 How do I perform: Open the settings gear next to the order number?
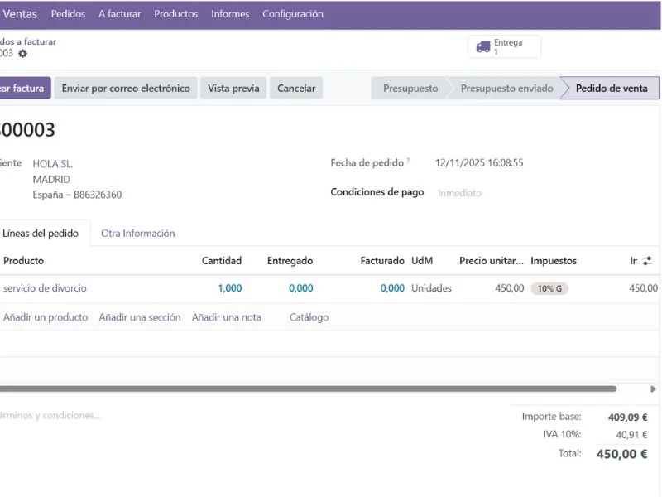pos(23,52)
